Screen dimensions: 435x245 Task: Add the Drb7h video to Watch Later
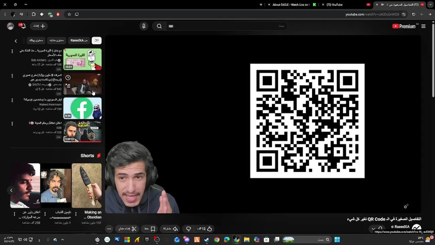pyautogui.click(x=68, y=78)
